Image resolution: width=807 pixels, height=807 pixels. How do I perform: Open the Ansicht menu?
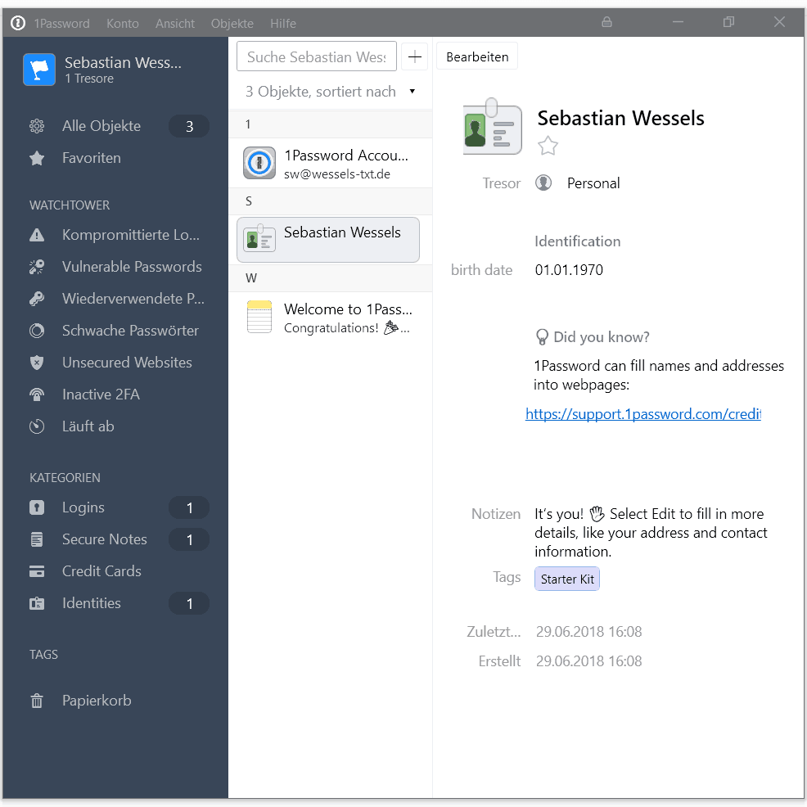pos(175,23)
